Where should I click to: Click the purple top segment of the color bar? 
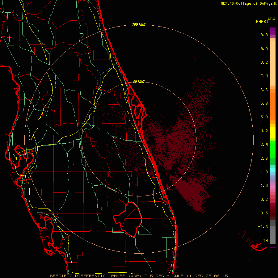coord(273,31)
